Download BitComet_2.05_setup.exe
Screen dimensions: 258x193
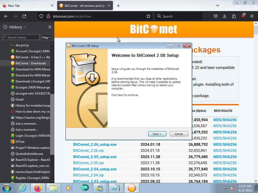[x=95, y=157]
